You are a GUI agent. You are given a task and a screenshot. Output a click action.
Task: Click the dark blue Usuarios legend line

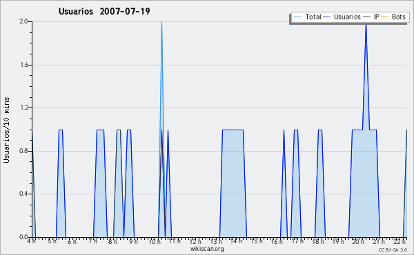[x=327, y=17]
